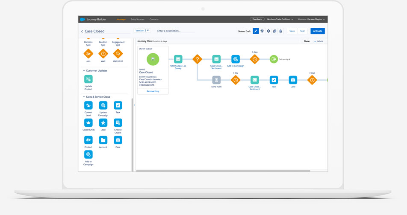Image resolution: width=407 pixels, height=215 pixels.
Task: Click the 'Status: Draft' text
Action: (x=244, y=31)
